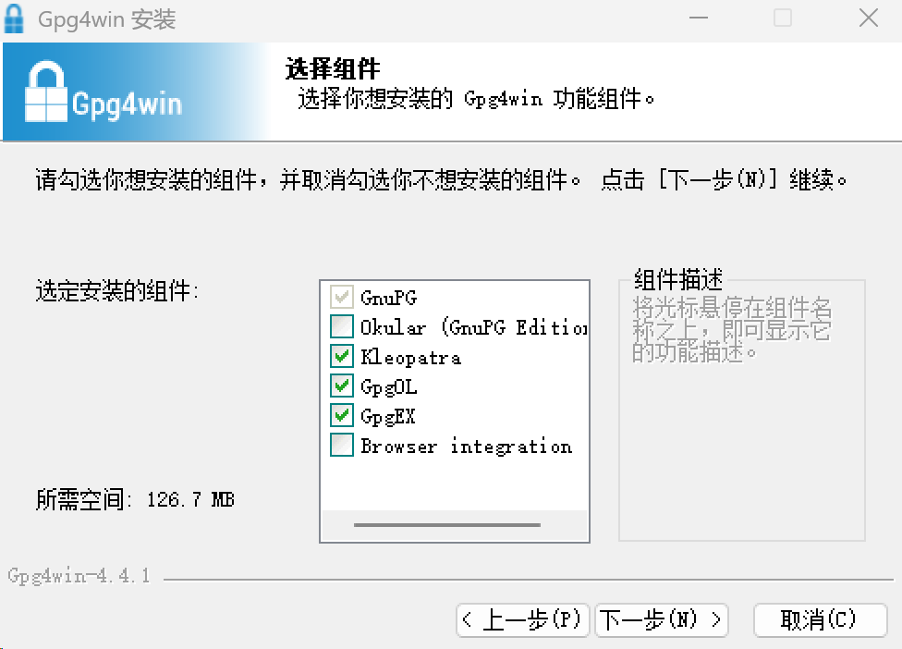Highlight the Browser integration name text
The image size is (902, 649).
466,446
